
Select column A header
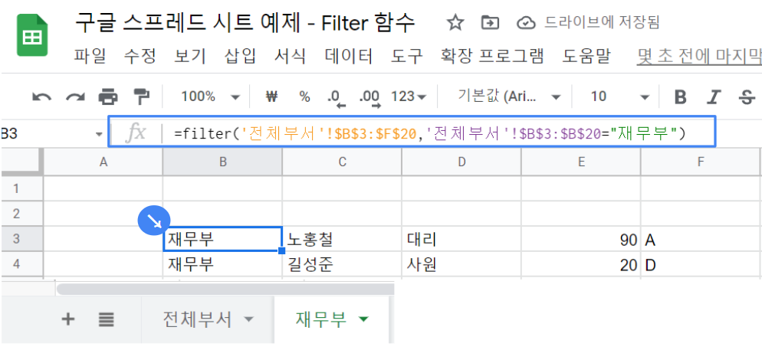(103, 162)
